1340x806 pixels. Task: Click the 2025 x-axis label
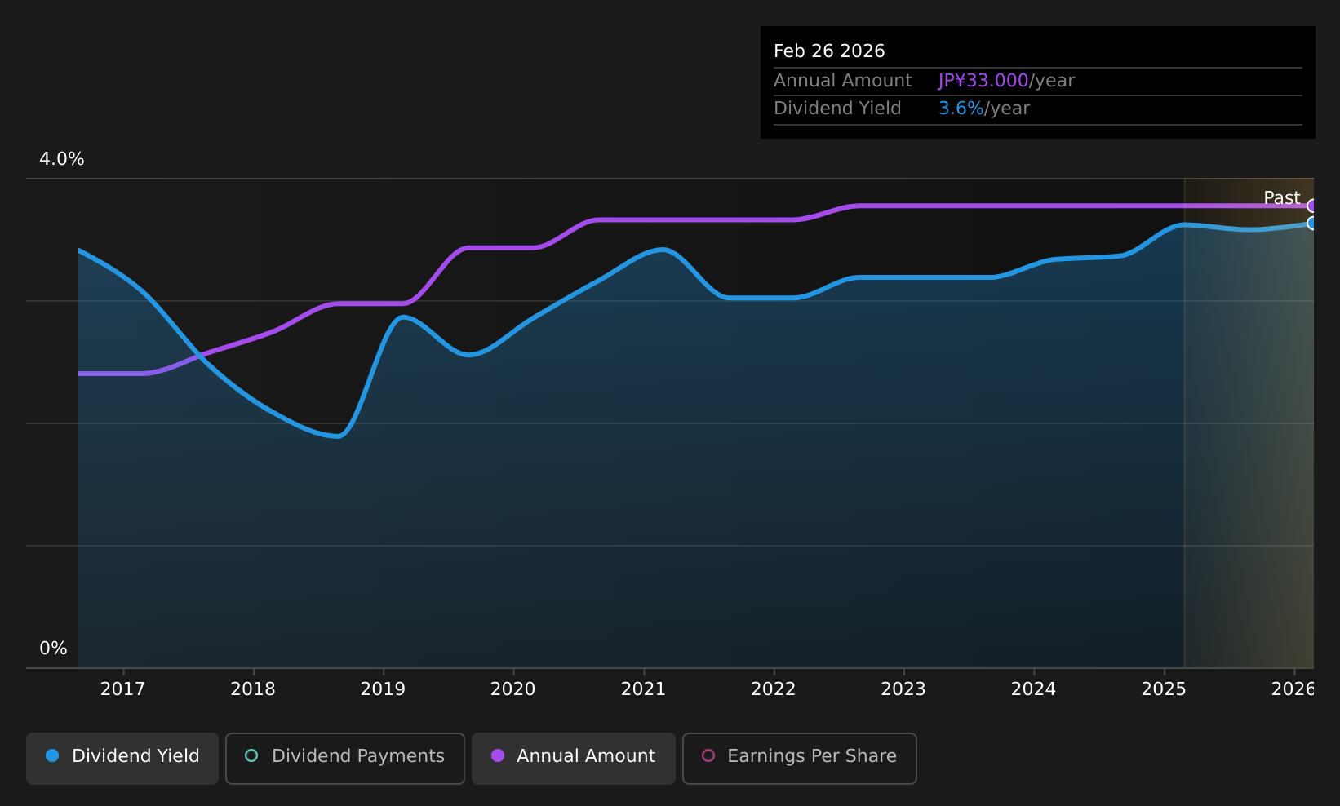pos(1164,689)
